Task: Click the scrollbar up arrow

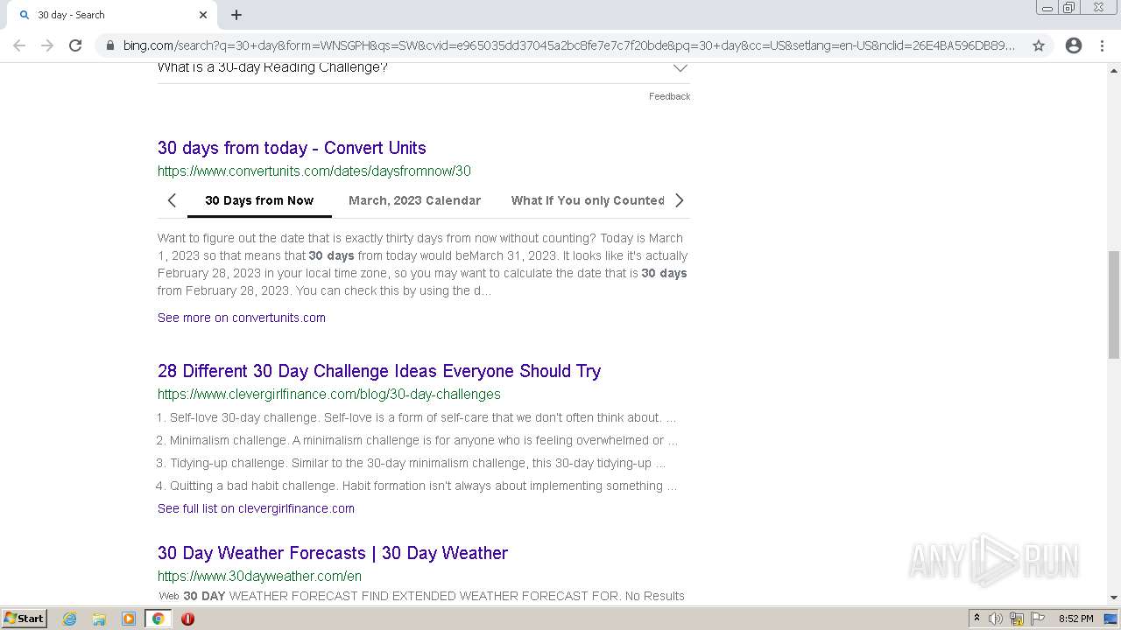Action: [1114, 70]
